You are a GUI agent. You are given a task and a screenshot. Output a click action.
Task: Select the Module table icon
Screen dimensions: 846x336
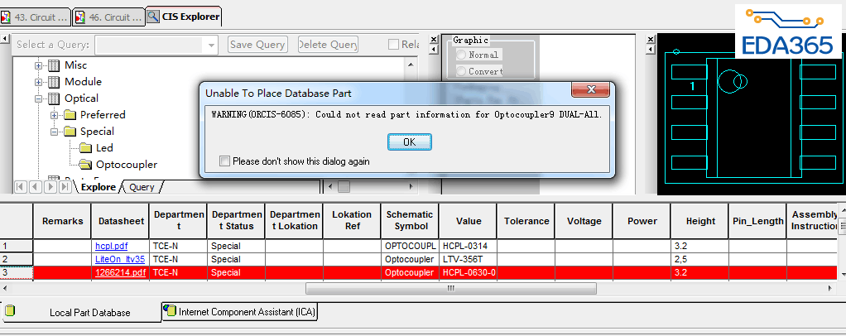[x=54, y=82]
